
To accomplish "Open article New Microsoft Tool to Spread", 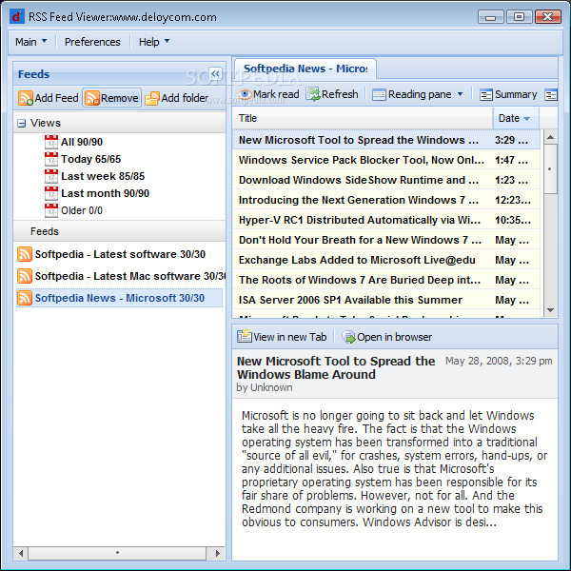I will pyautogui.click(x=386, y=140).
